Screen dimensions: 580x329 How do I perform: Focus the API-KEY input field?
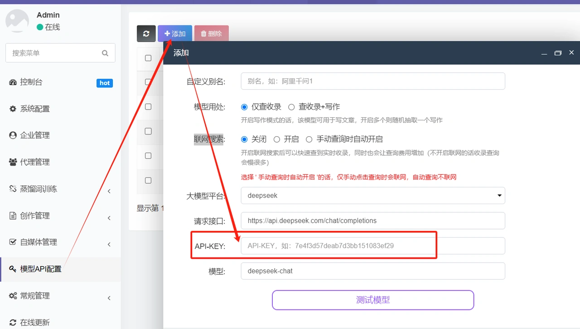[373, 246]
